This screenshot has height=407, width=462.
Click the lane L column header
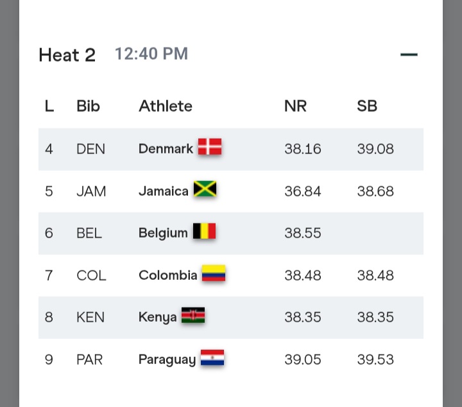49,106
